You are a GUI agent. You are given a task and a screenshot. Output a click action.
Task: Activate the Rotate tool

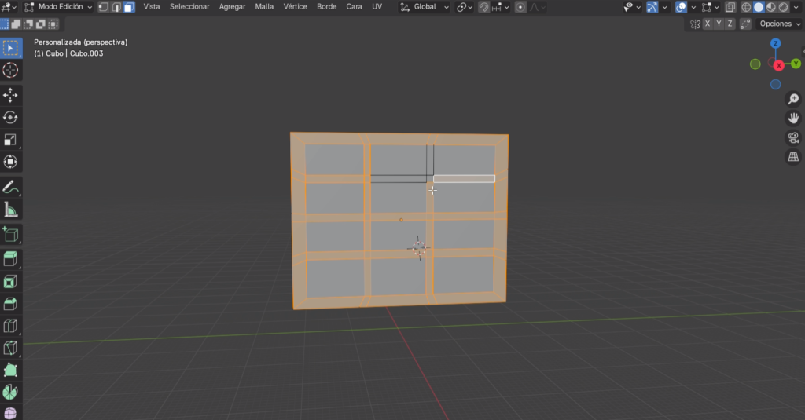pyautogui.click(x=11, y=118)
